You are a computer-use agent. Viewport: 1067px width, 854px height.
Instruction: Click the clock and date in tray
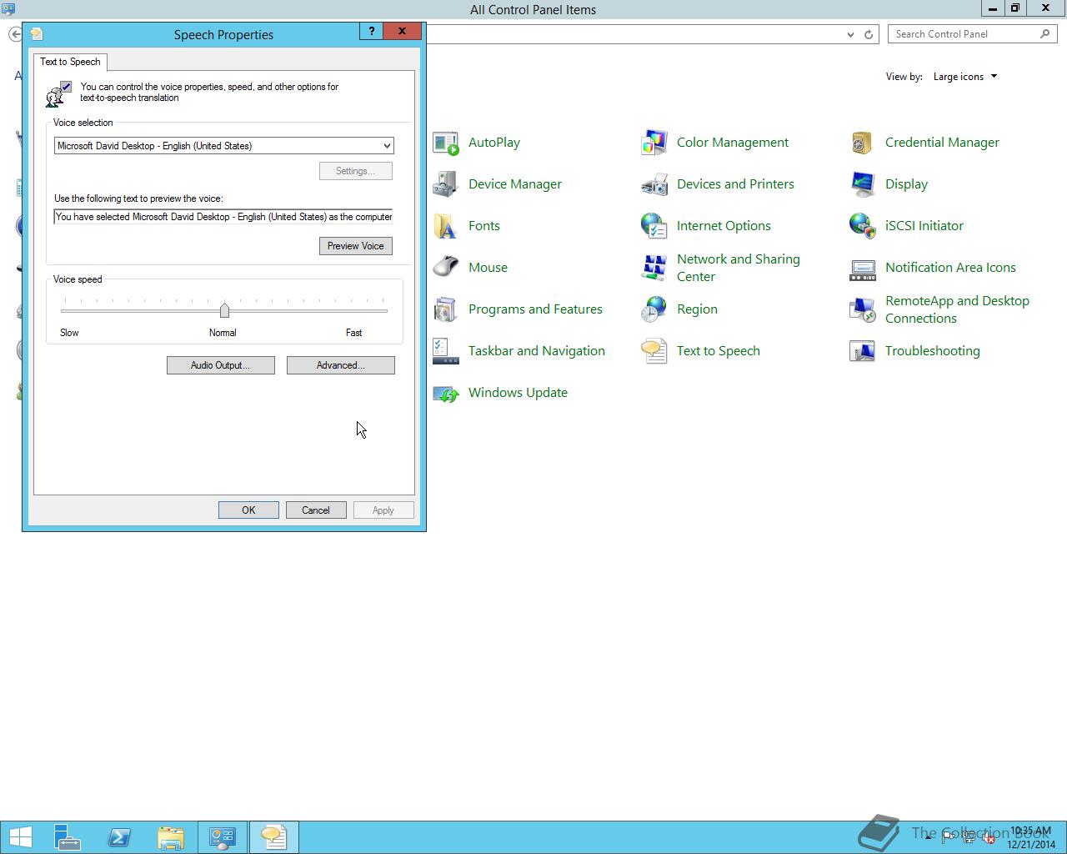pos(1031,838)
